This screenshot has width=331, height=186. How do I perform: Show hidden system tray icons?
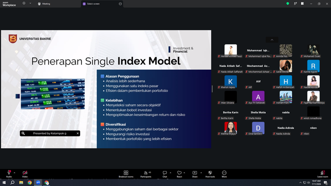(x=300, y=182)
